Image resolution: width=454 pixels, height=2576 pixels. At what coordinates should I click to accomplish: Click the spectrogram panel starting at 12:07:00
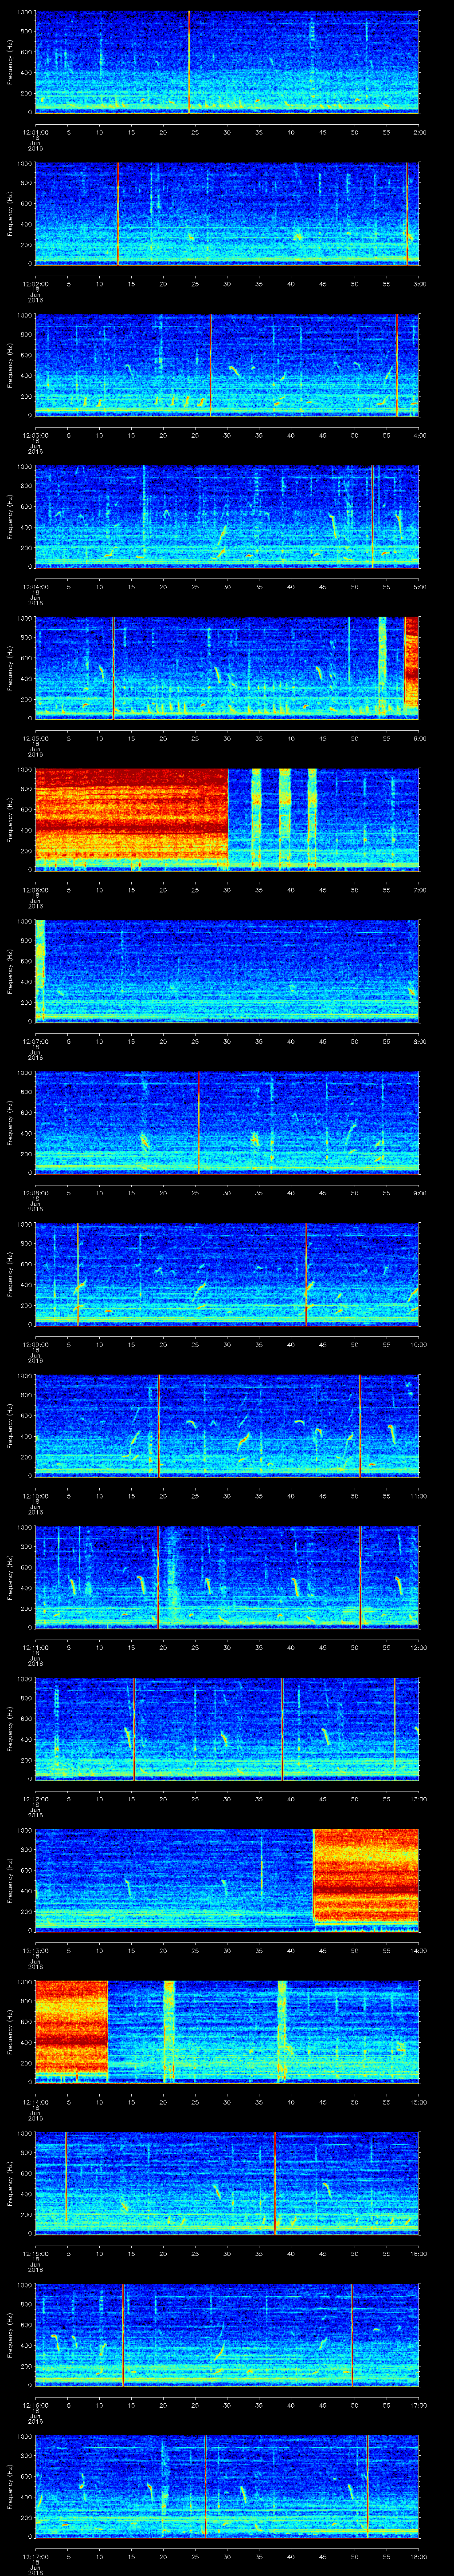tap(227, 971)
